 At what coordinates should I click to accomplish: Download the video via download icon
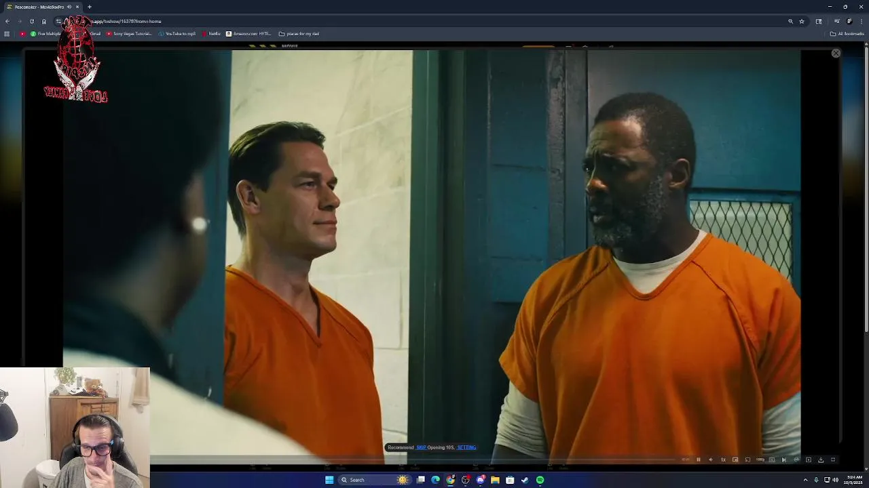click(821, 460)
